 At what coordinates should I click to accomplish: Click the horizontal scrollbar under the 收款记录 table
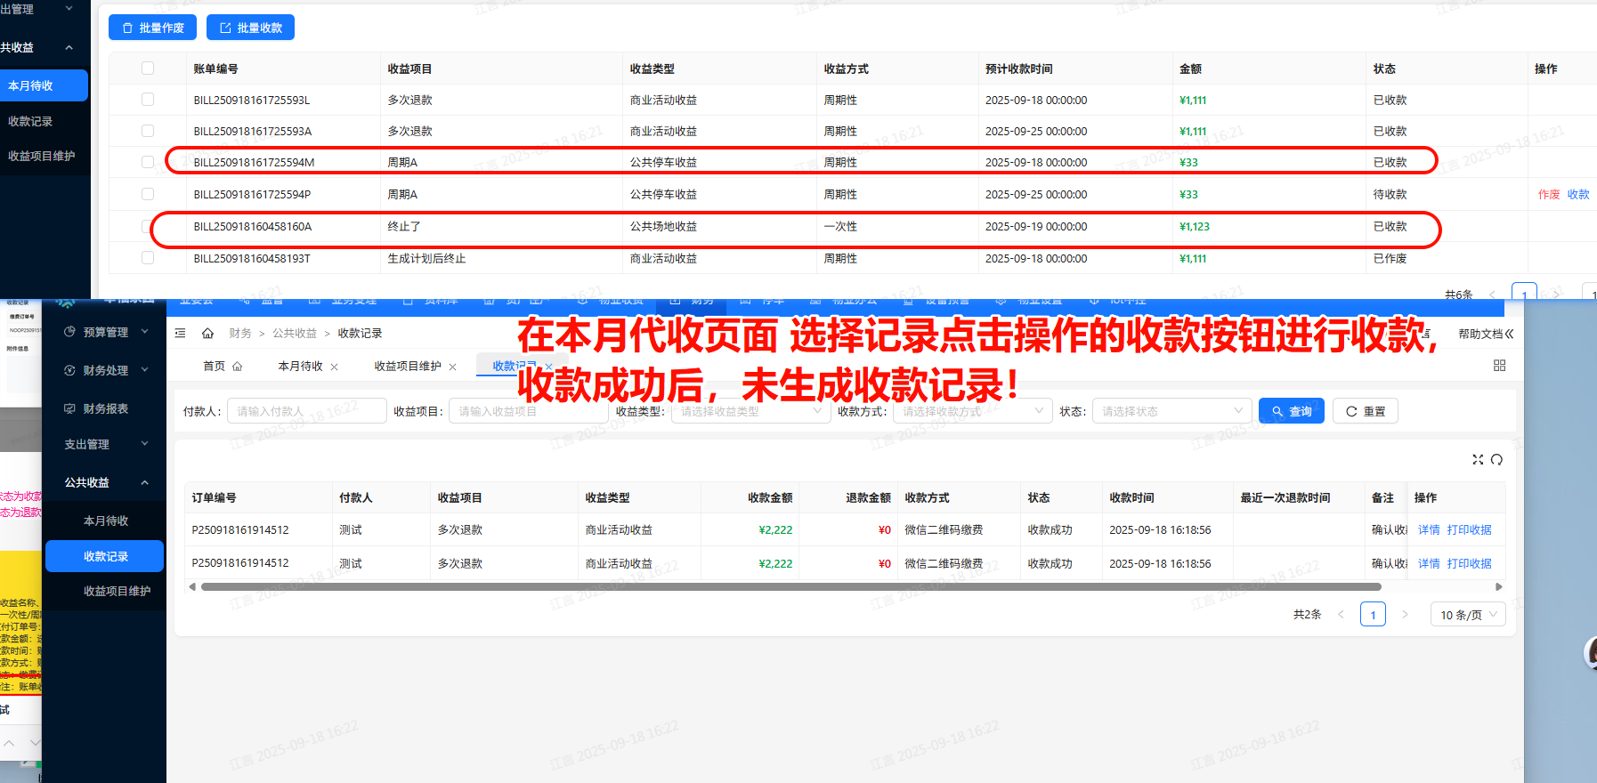tap(790, 587)
